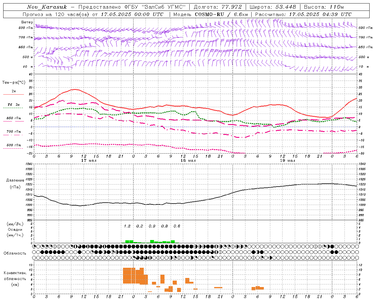Viewport: 374px width, 299px height.
Task: Click the Тем-ра(°C) temperature axis title
Action: [14, 83]
